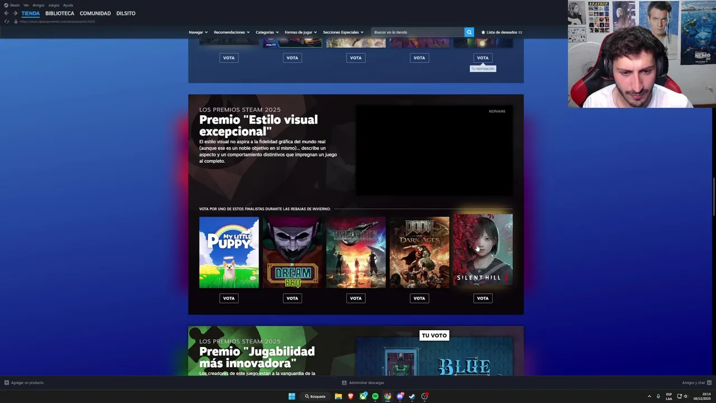The image size is (716, 403).
Task: Open the DILSITO profile tab
Action: [126, 13]
